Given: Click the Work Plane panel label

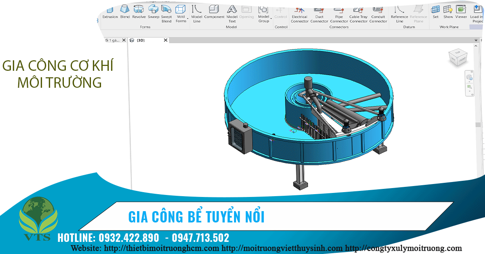Looking at the screenshot, I should point(449,27).
